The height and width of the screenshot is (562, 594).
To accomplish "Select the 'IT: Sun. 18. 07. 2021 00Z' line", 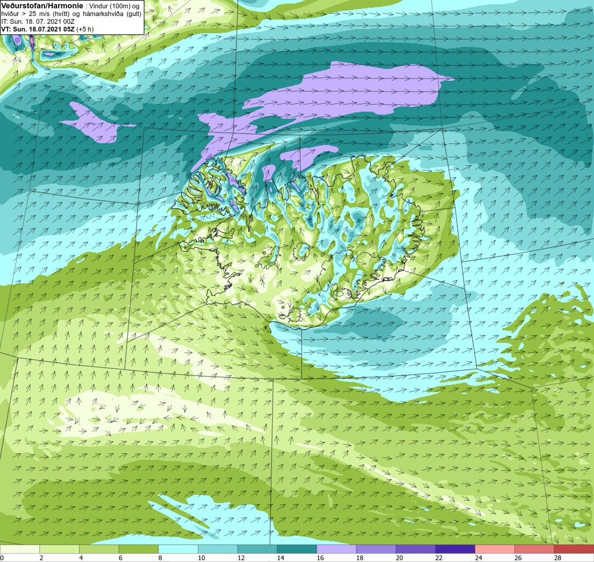I will pyautogui.click(x=37, y=21).
